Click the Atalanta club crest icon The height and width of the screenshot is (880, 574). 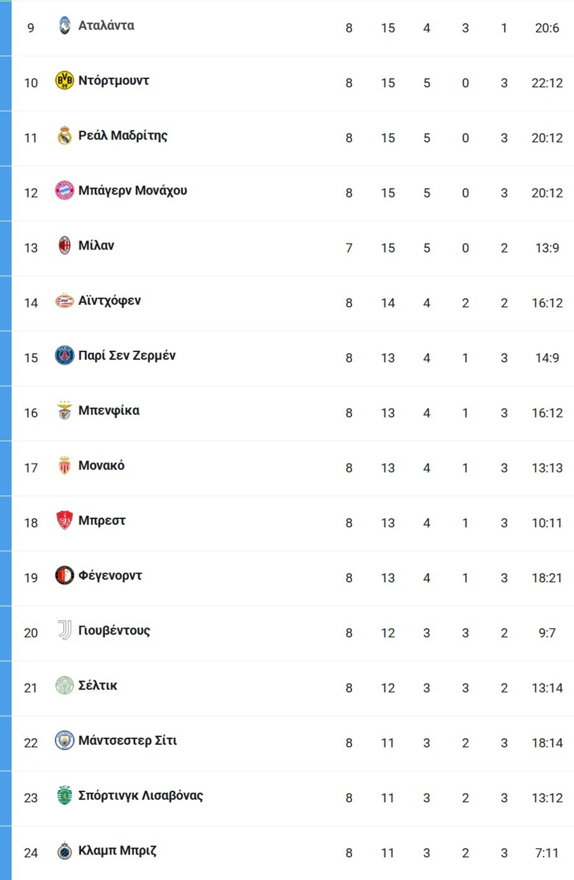coord(64,26)
